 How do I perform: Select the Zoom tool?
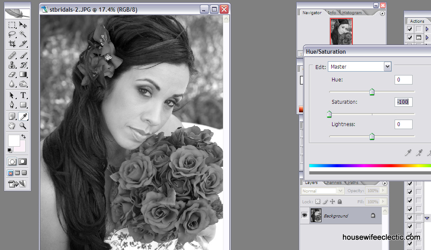click(x=24, y=125)
